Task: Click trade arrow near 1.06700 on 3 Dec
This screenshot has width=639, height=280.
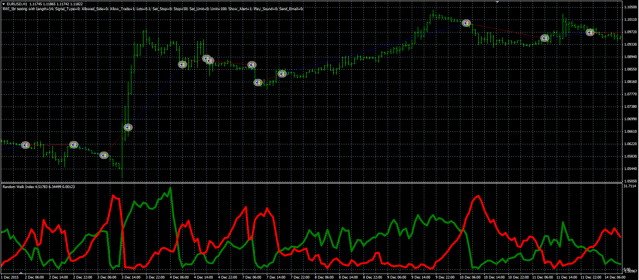Action: tap(128, 127)
